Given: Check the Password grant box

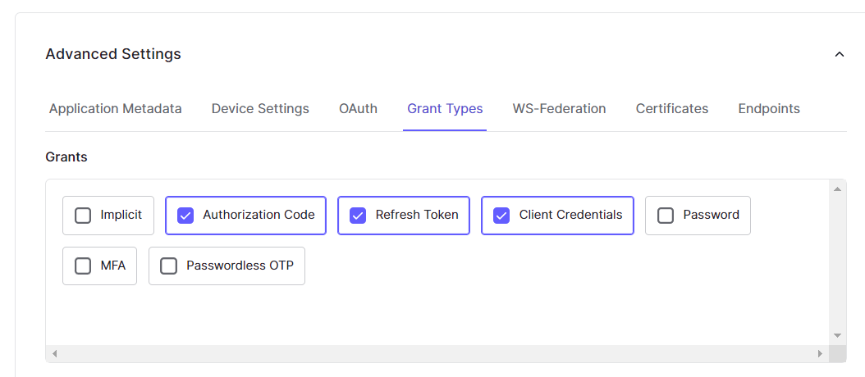Looking at the screenshot, I should tap(666, 216).
